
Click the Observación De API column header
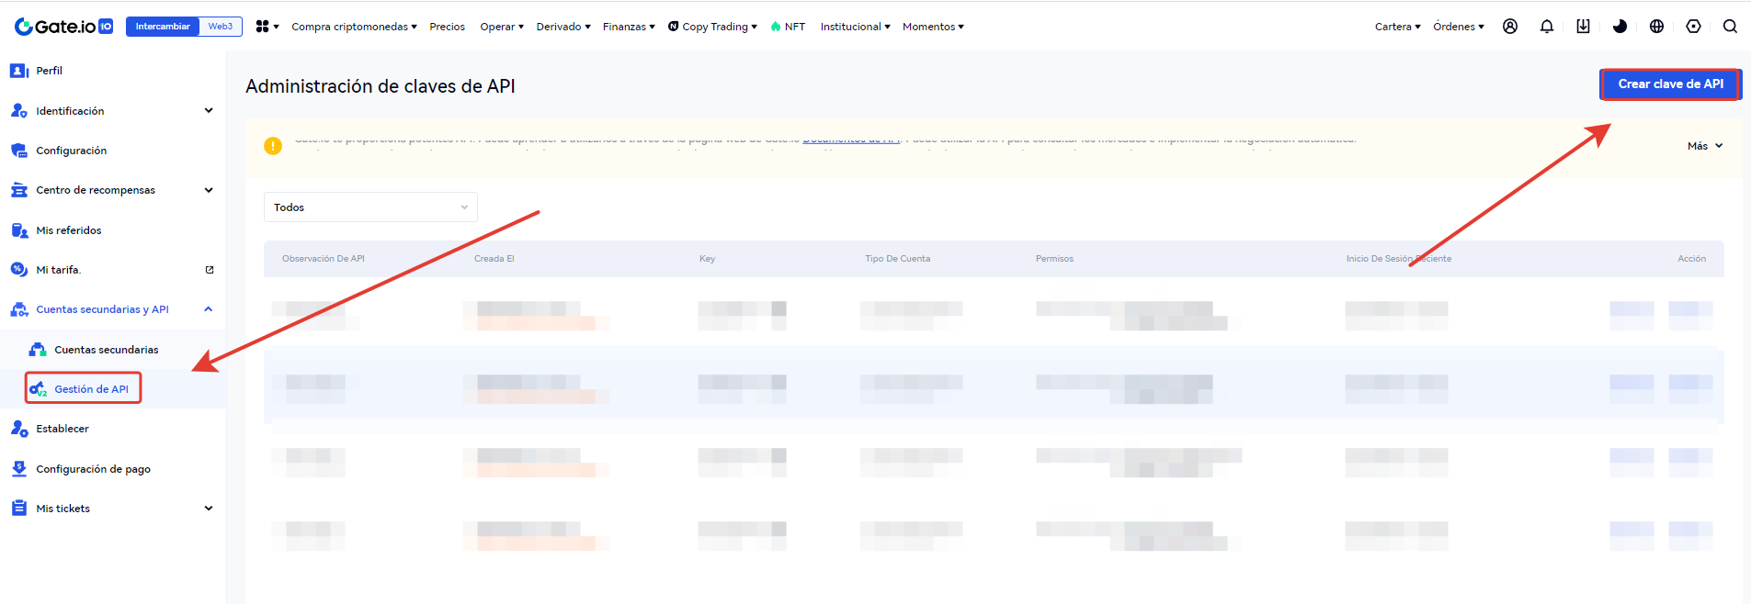(x=324, y=259)
